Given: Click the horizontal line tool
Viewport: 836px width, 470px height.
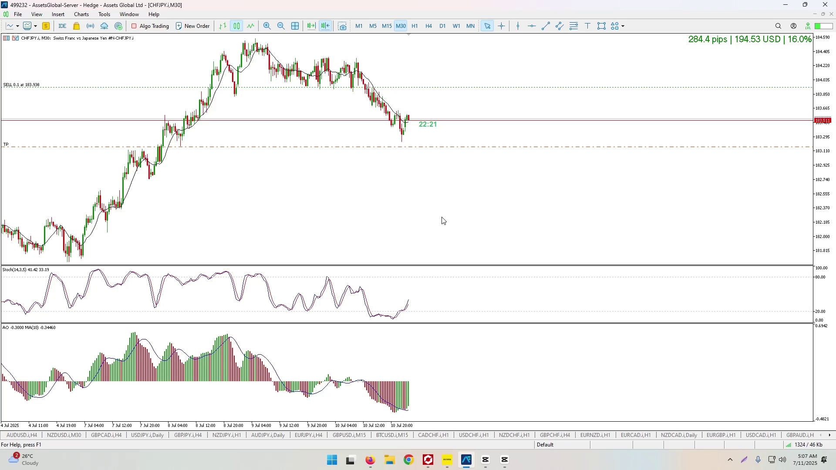Looking at the screenshot, I should pyautogui.click(x=532, y=26).
